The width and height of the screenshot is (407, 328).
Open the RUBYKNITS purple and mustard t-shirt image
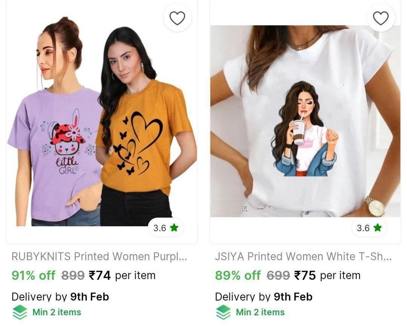[x=102, y=122]
